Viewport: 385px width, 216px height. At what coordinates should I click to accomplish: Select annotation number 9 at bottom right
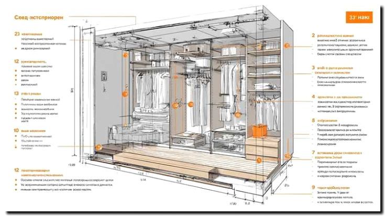[313, 187]
